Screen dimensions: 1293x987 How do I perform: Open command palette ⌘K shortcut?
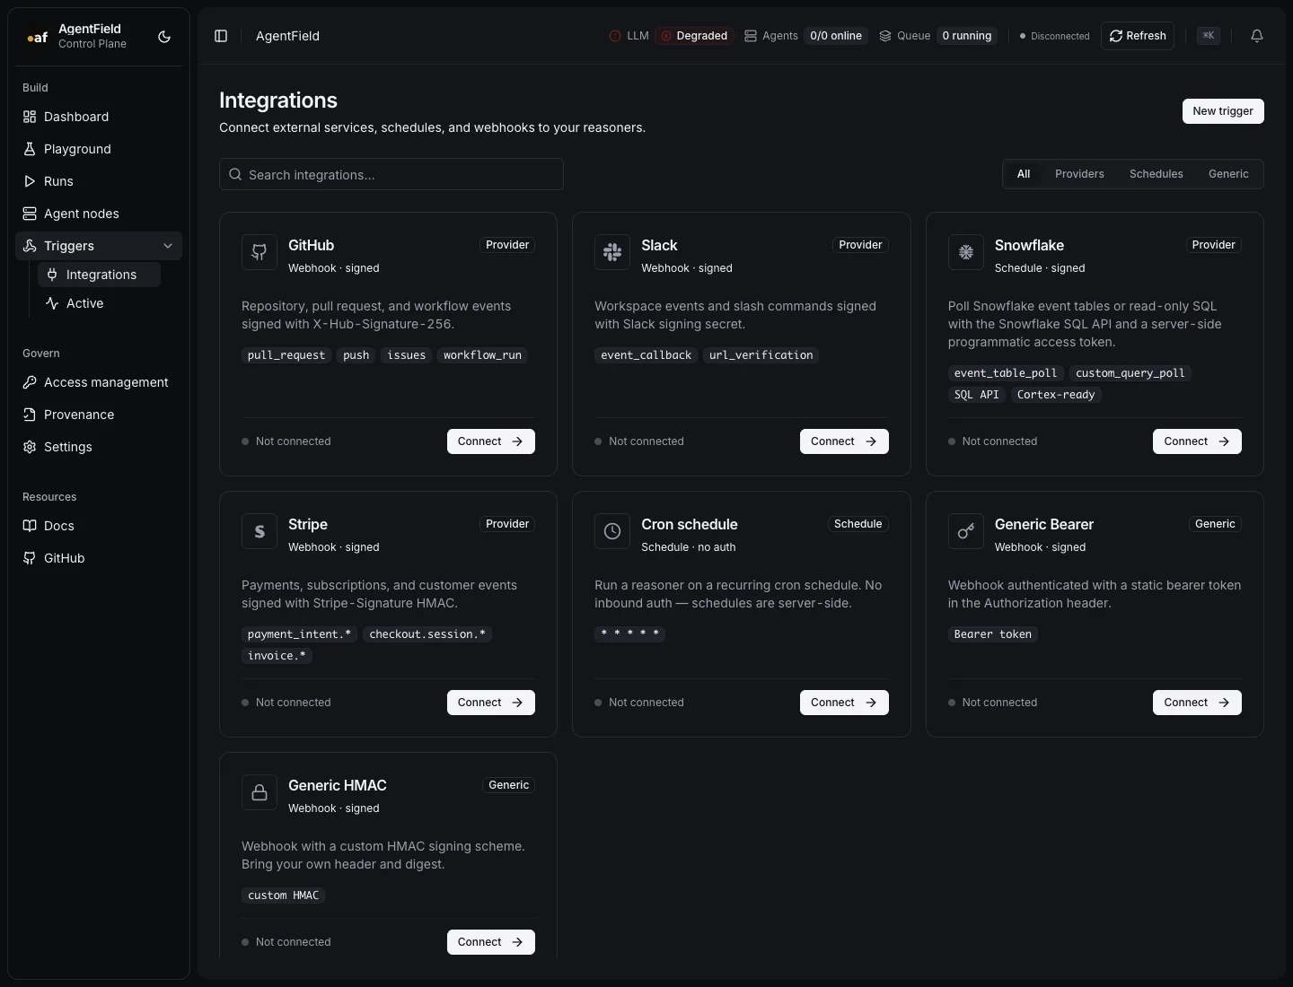[x=1209, y=36]
